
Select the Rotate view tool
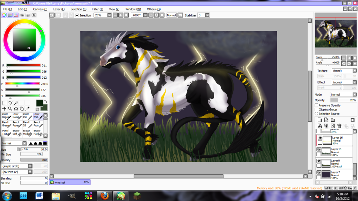(x=16, y=109)
